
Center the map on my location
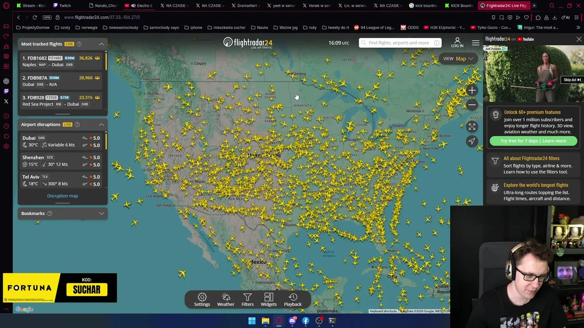472,141
